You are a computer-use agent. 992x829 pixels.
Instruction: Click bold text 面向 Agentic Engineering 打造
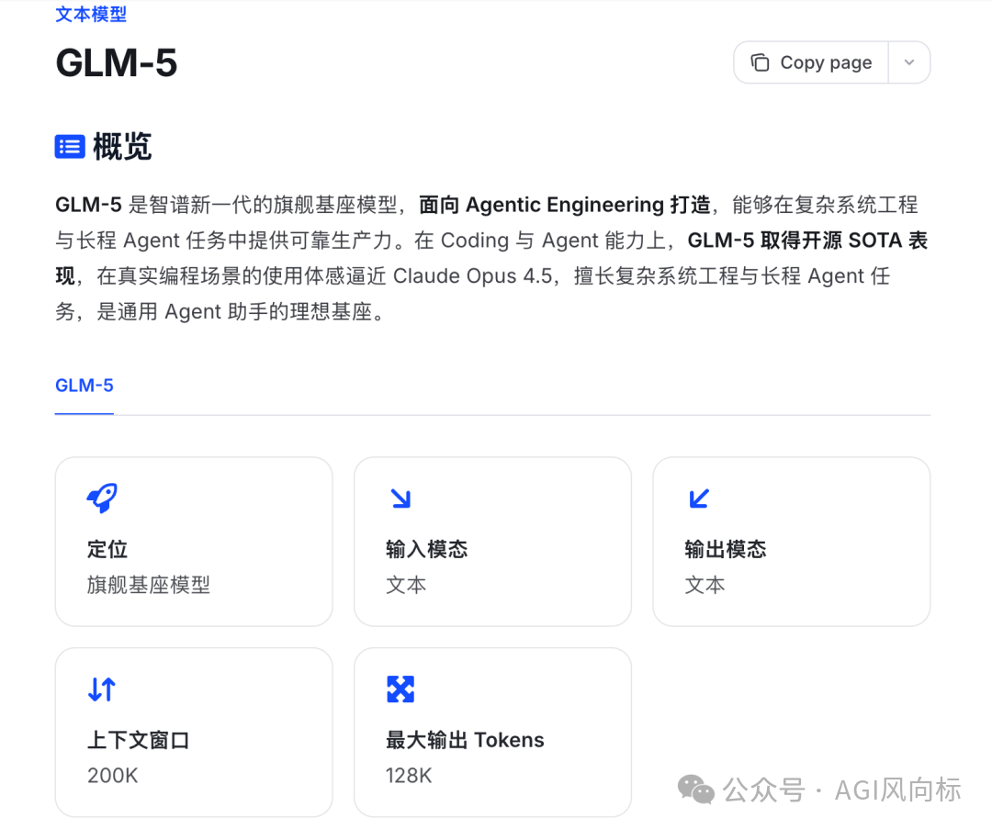565,205
